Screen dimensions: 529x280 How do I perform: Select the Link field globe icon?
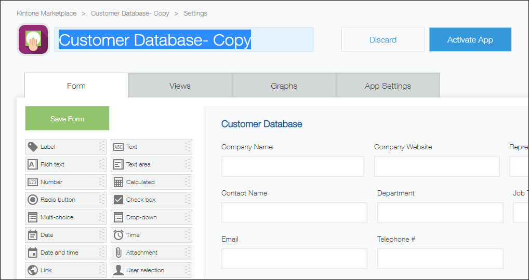click(32, 270)
